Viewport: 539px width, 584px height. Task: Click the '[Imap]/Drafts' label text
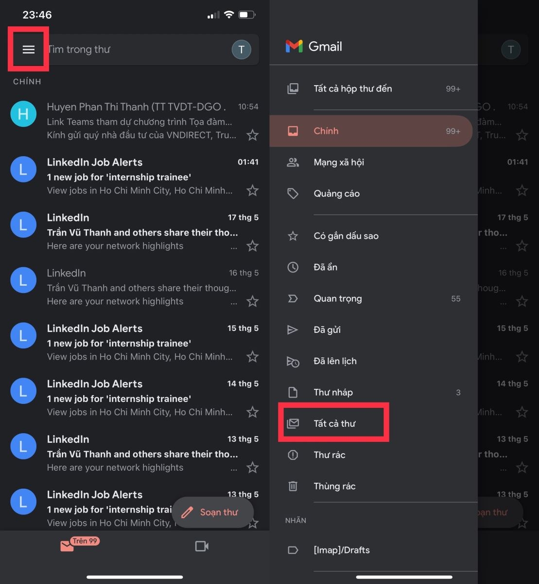point(342,550)
